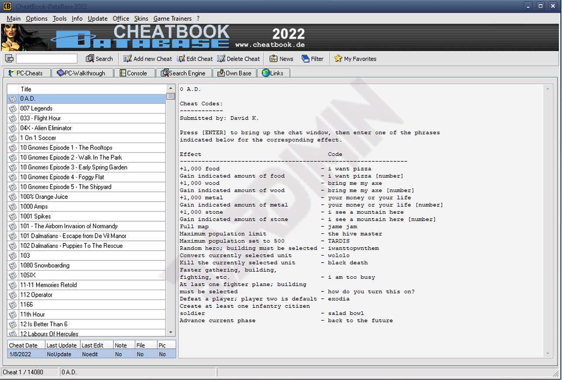The width and height of the screenshot is (562, 380).
Task: Click the Title column header
Action: pos(92,89)
